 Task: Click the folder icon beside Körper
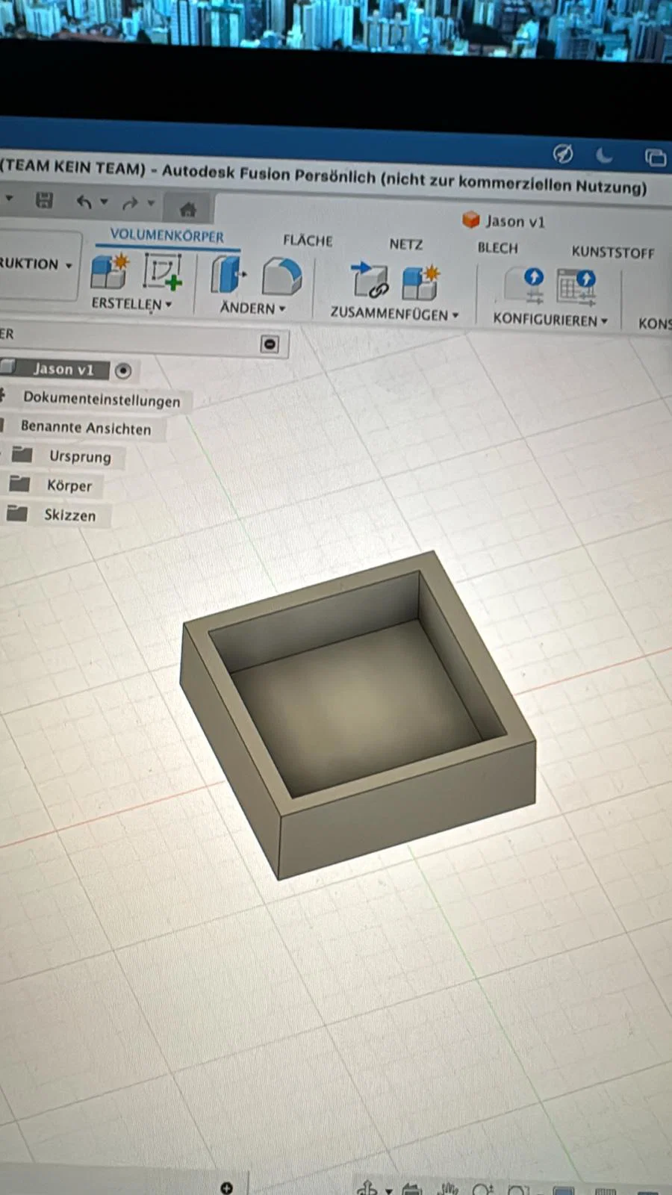[x=19, y=483]
